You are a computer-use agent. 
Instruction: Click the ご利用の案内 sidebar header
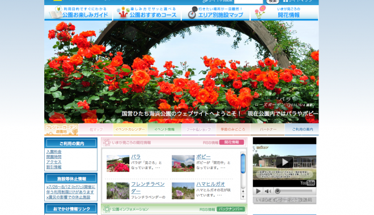pyautogui.click(x=71, y=143)
